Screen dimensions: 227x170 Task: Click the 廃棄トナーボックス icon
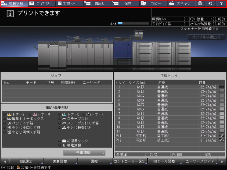pos(9,119)
